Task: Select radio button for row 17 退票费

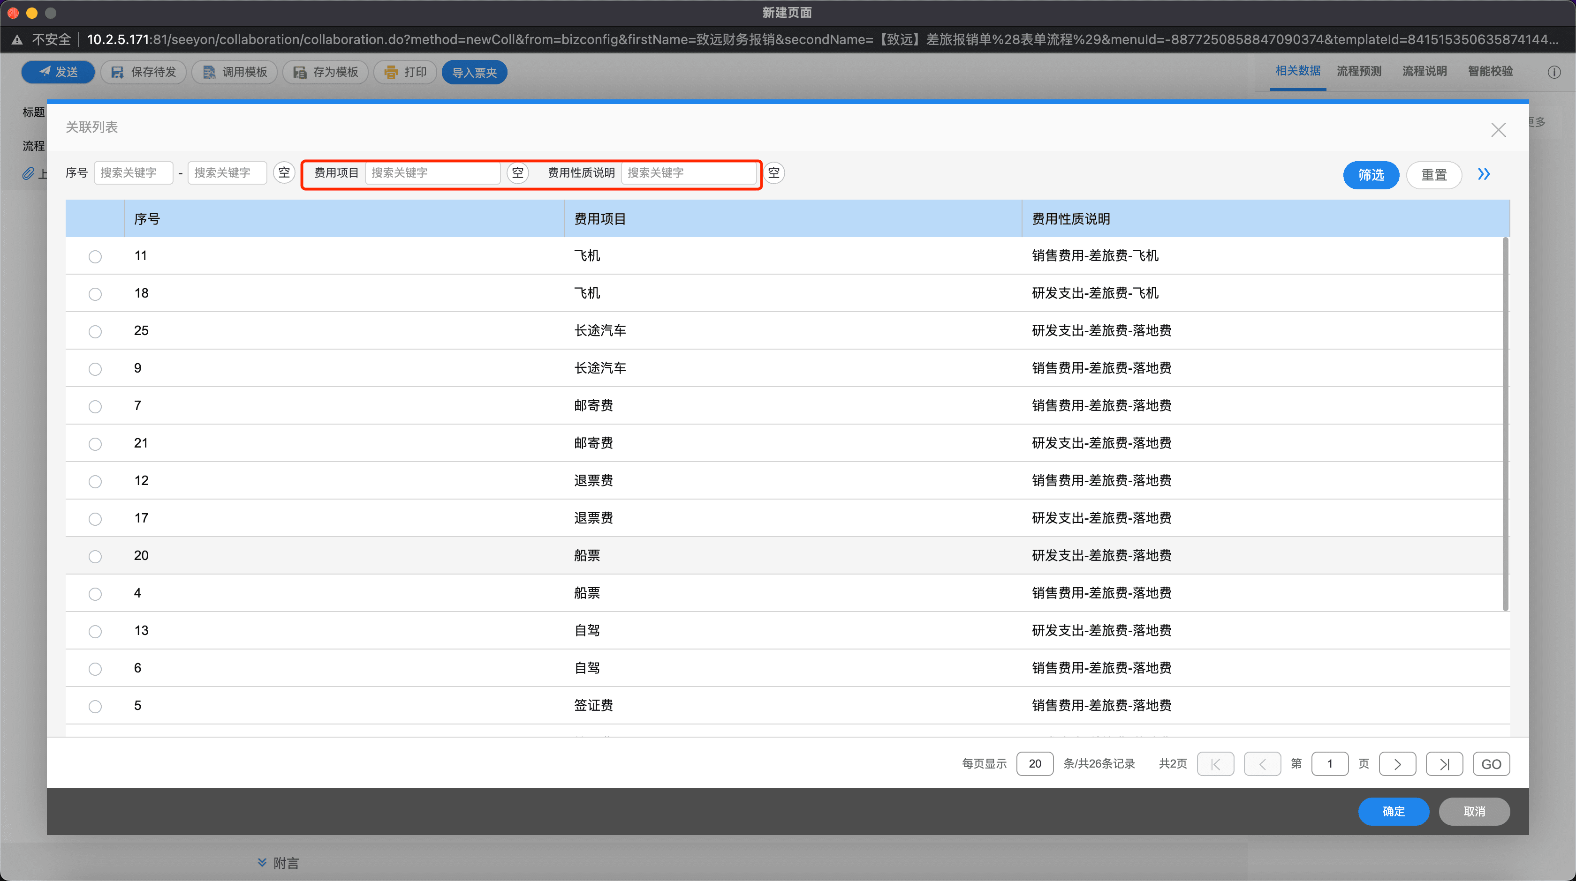Action: tap(95, 519)
